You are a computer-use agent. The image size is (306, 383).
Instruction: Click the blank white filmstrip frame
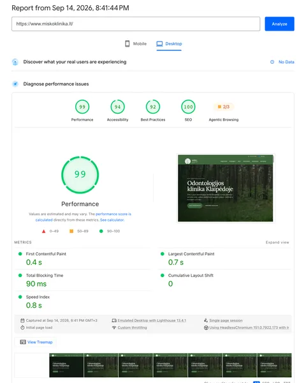click(x=32, y=365)
